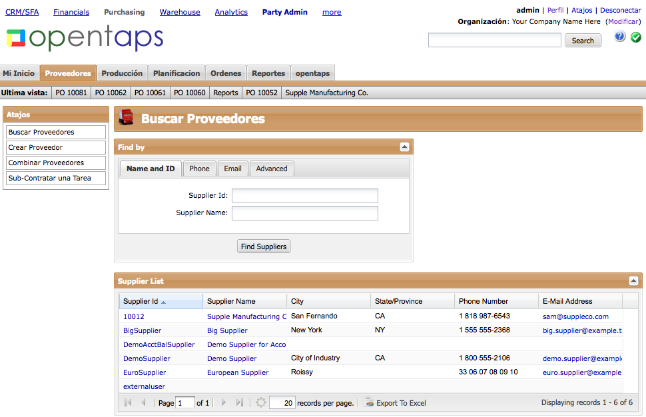646x417 pixels.
Task: Click the green checkmark icon near Search
Action: coord(636,37)
